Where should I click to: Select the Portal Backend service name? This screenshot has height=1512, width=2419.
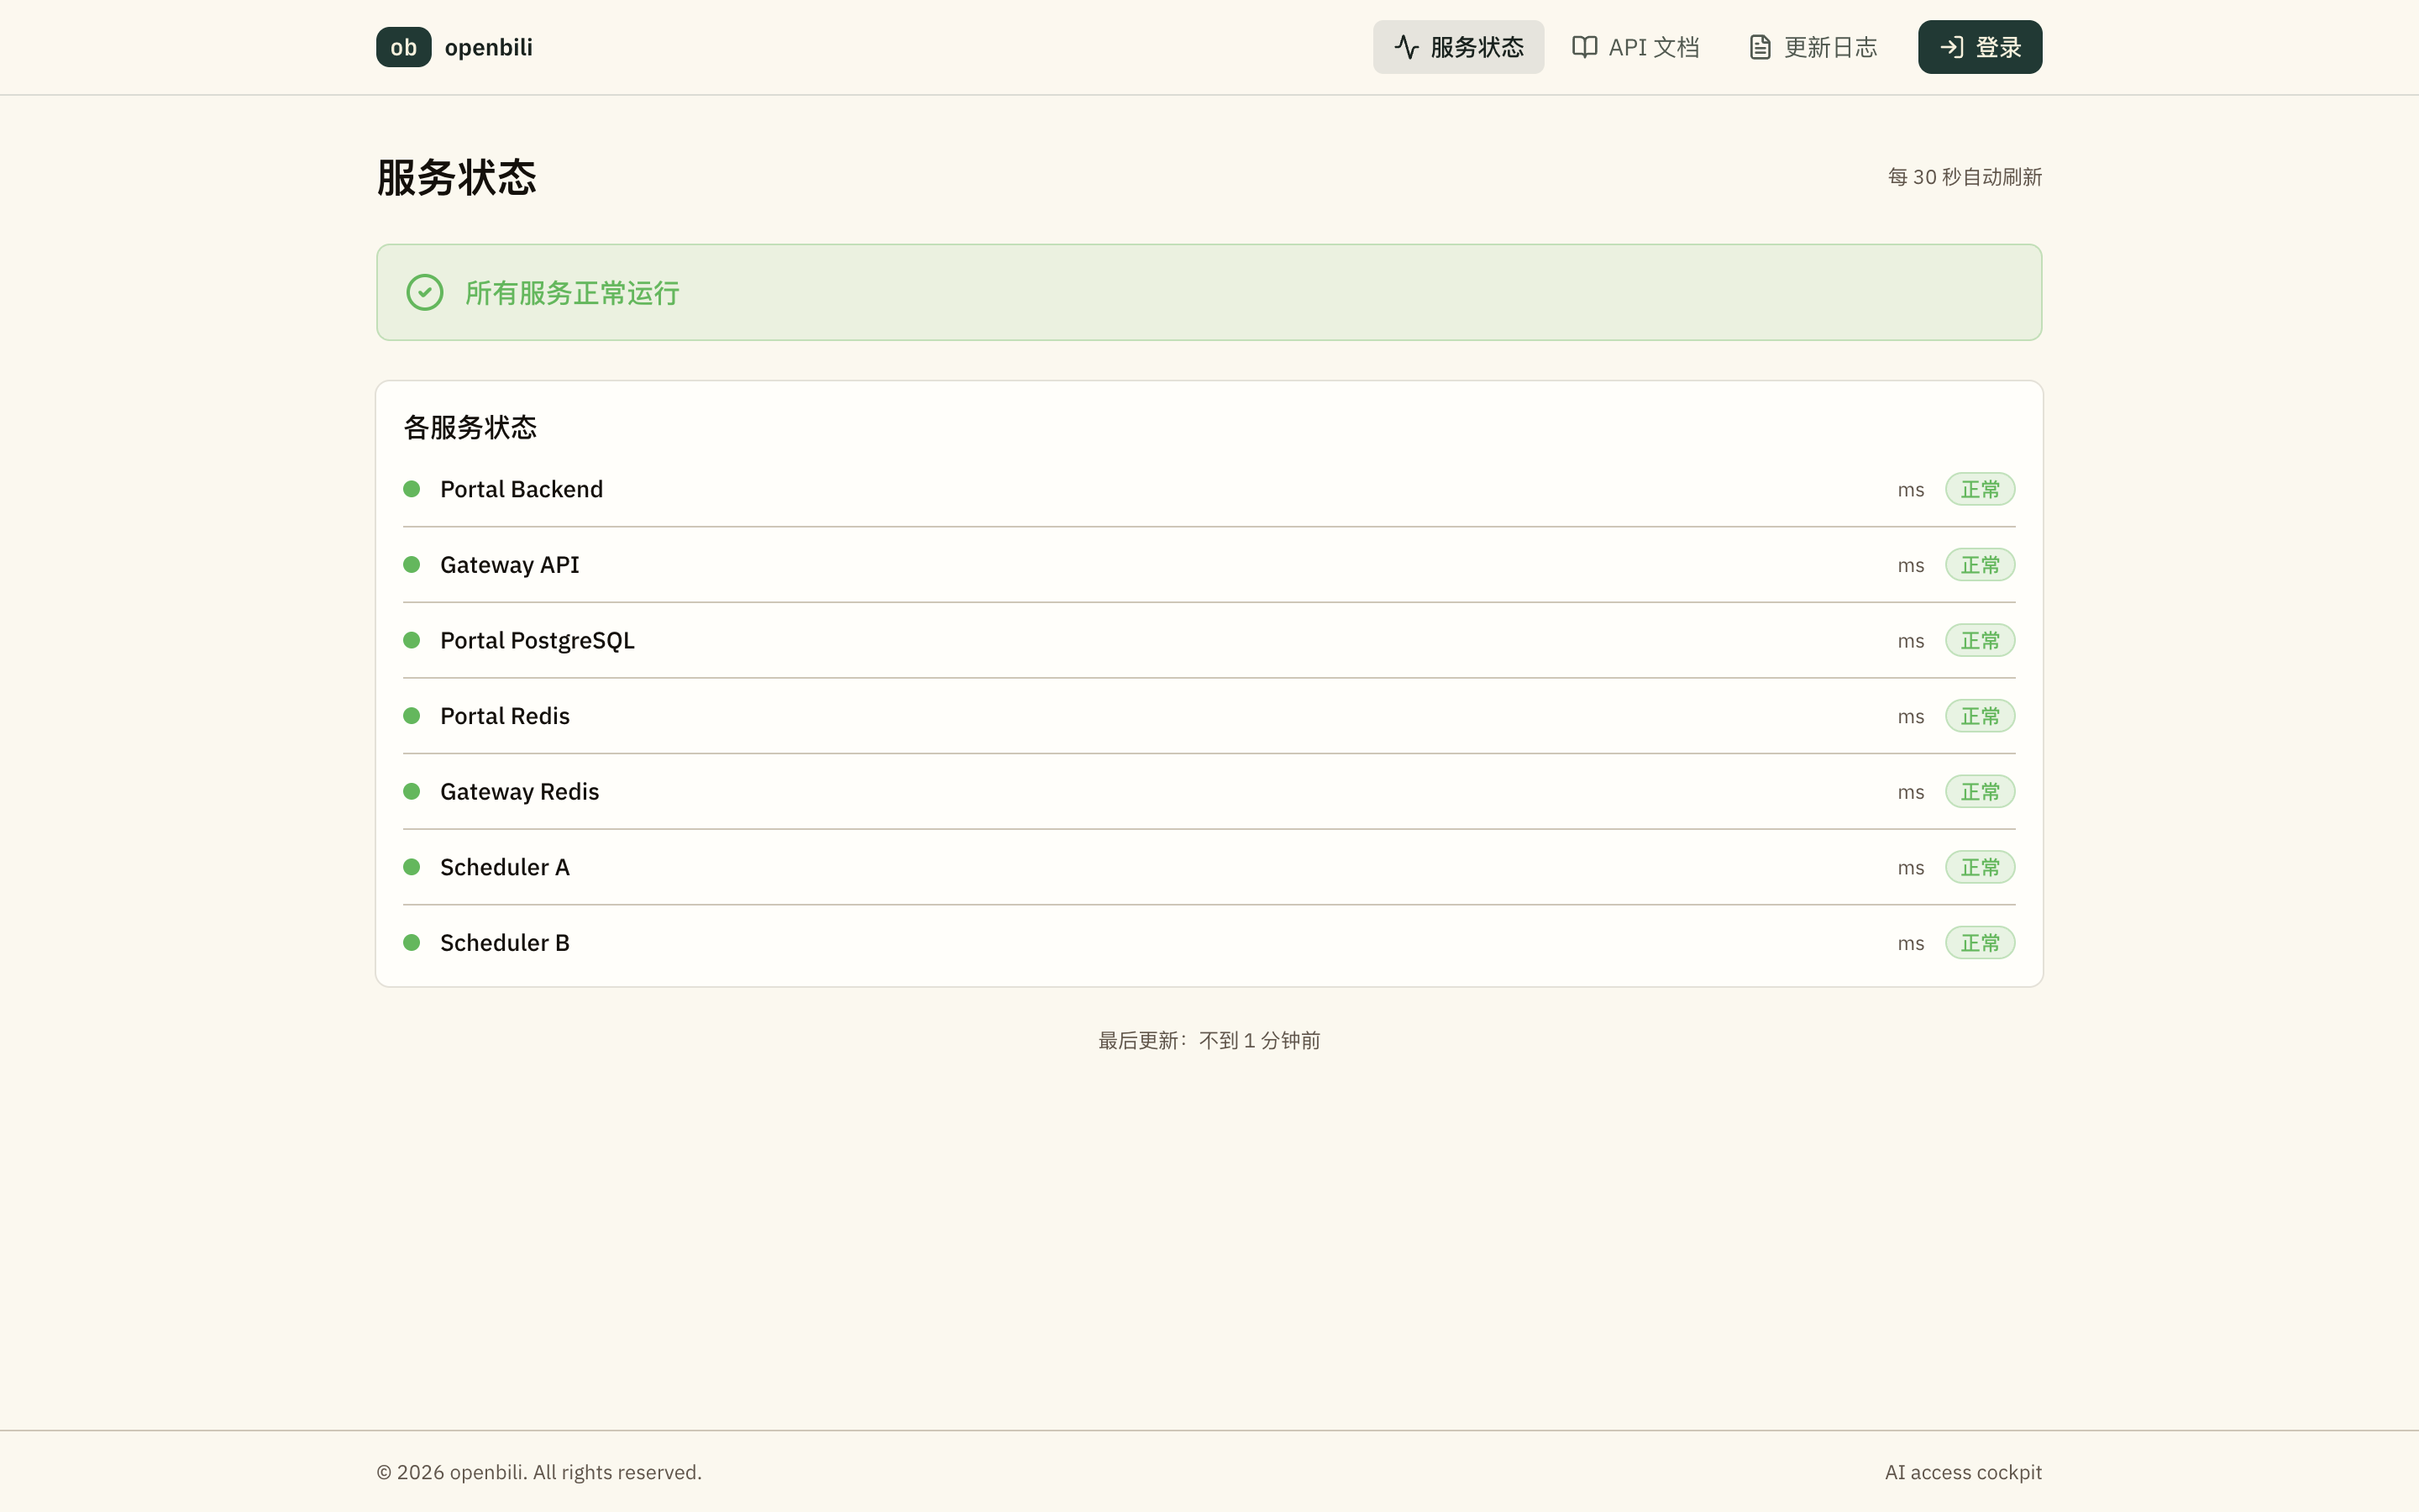pyautogui.click(x=521, y=489)
